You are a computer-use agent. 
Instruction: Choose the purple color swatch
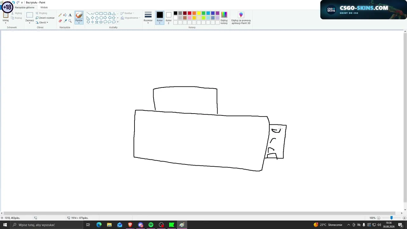click(x=217, y=13)
